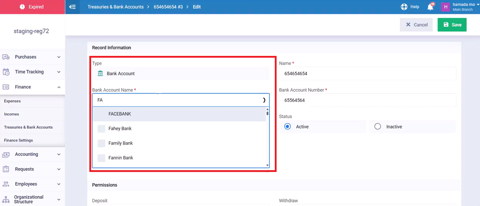Open the notifications bell icon
The height and width of the screenshot is (206, 480).
click(430, 7)
